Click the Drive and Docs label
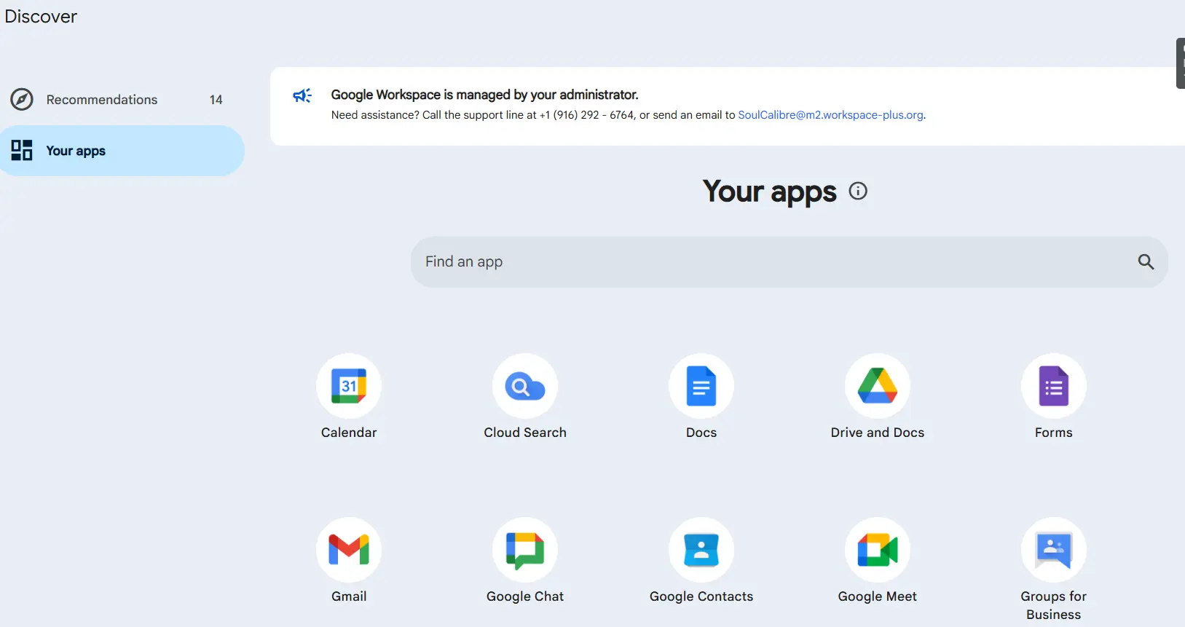The width and height of the screenshot is (1185, 627). 878,433
